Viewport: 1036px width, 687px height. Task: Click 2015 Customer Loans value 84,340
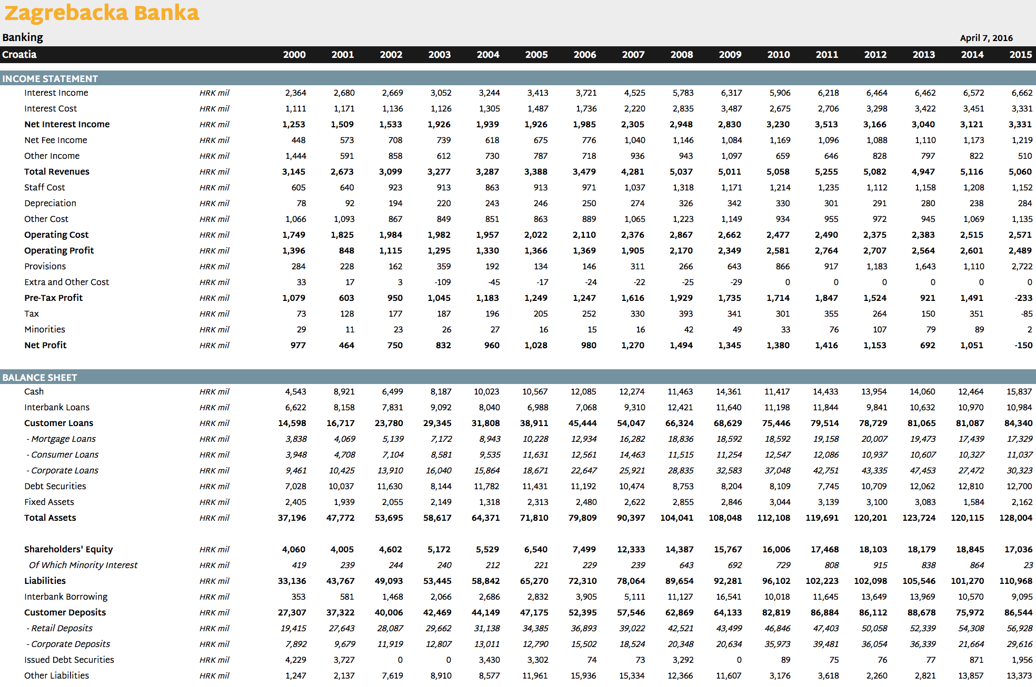point(1019,423)
